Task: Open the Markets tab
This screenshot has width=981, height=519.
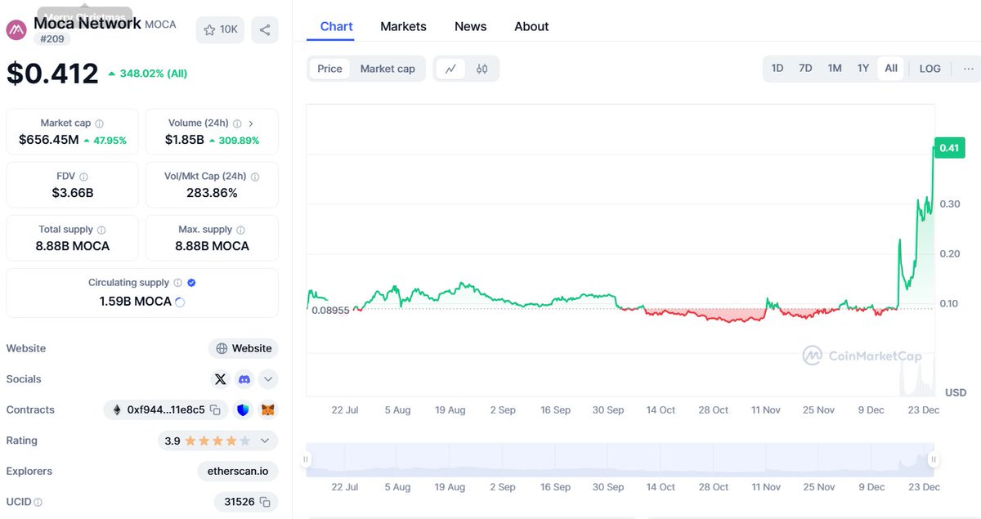Action: pyautogui.click(x=403, y=26)
